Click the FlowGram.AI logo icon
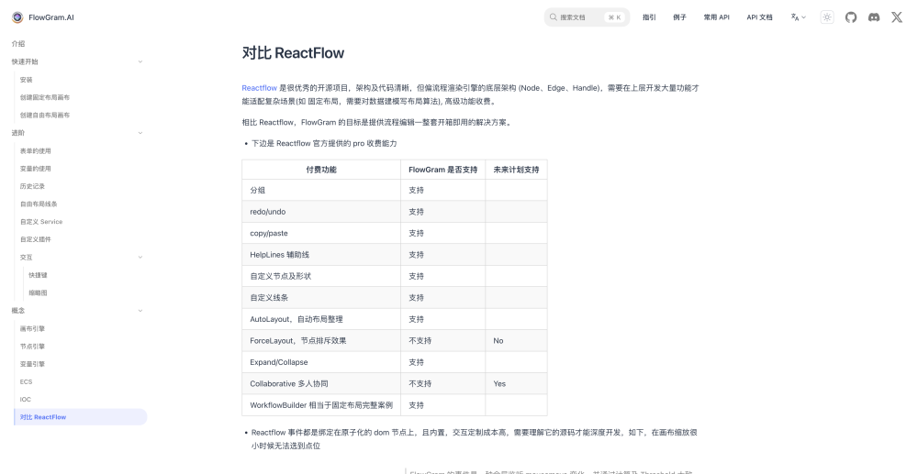The height and width of the screenshot is (474, 918). click(17, 17)
